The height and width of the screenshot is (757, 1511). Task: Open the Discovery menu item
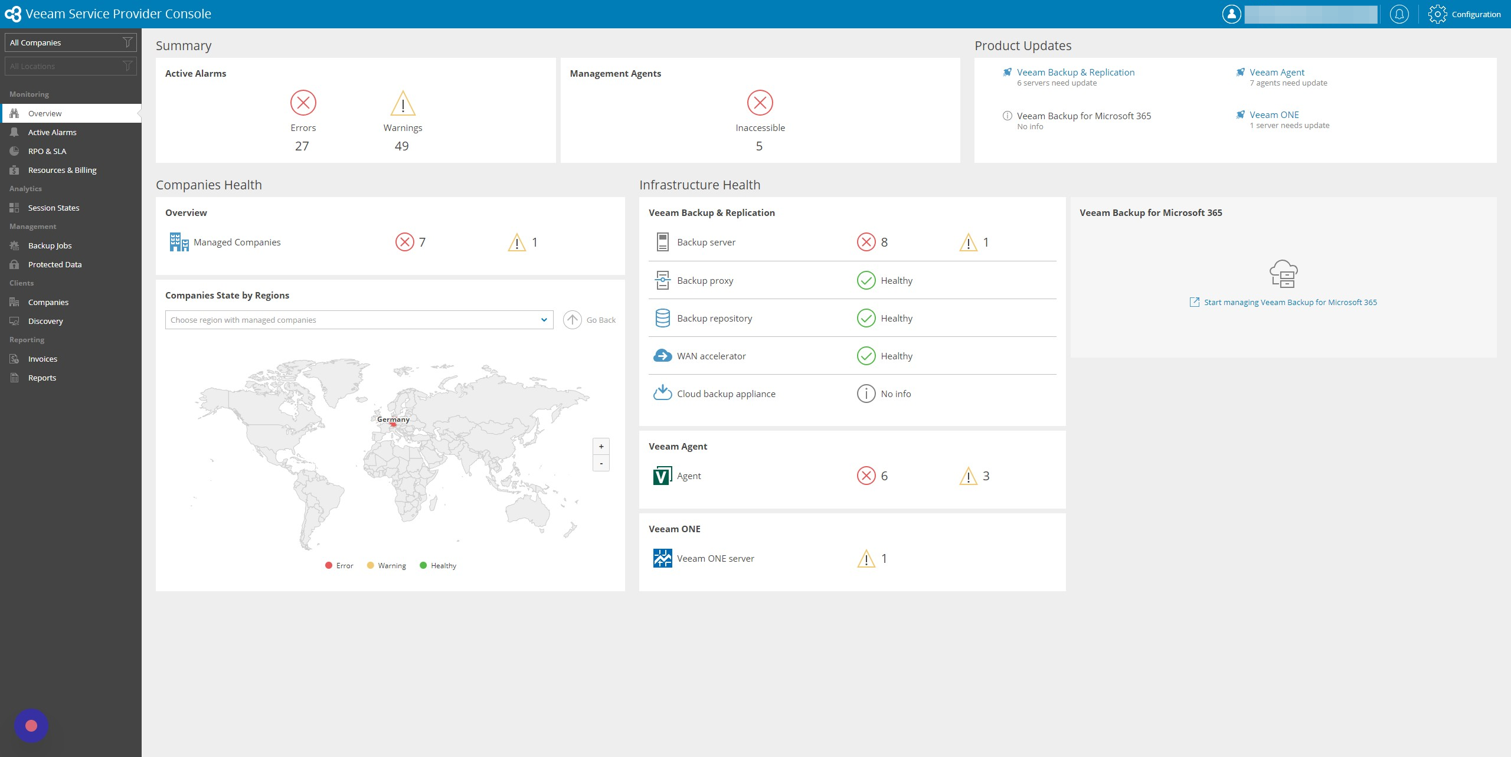coord(71,321)
